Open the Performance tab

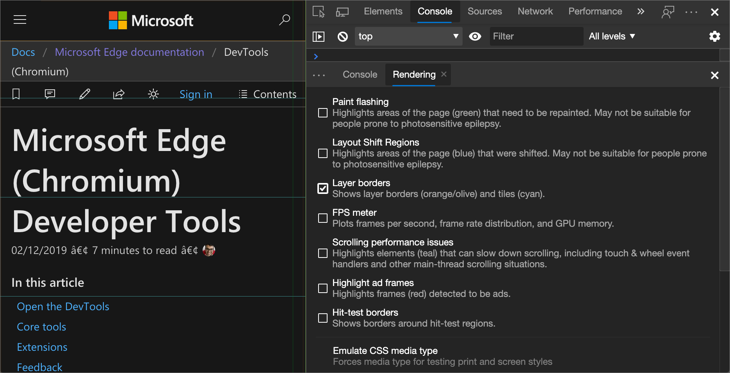point(595,11)
